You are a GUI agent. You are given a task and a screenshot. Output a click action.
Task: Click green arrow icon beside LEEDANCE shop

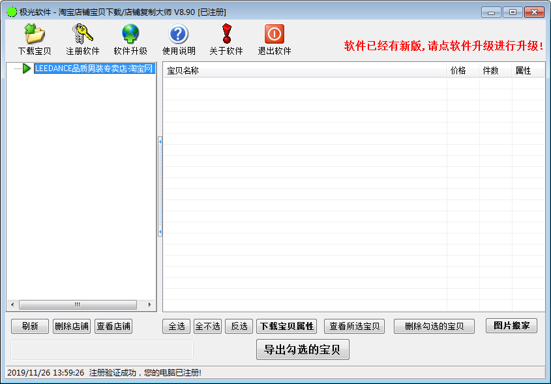(x=26, y=68)
